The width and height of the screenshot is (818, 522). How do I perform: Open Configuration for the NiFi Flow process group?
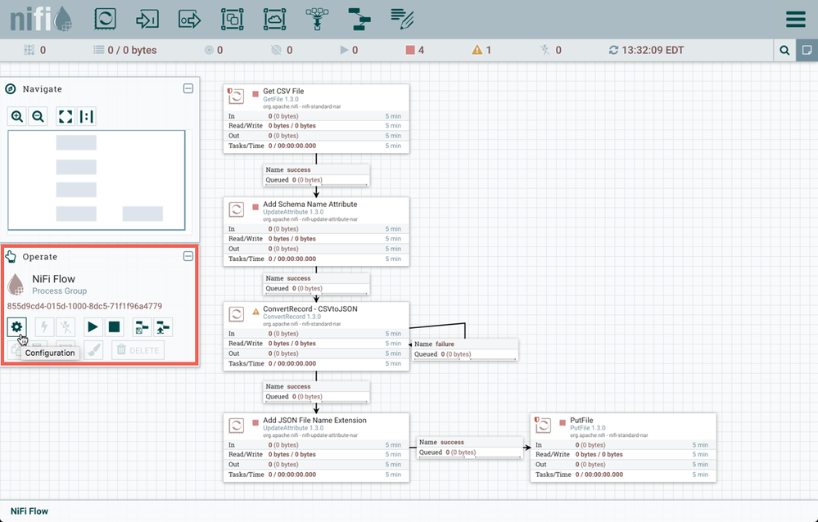[16, 326]
